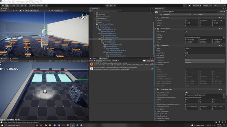Click the Rigidbody Mass field
The width and height of the screenshot is (227, 127).
pyautogui.click(x=205, y=48)
